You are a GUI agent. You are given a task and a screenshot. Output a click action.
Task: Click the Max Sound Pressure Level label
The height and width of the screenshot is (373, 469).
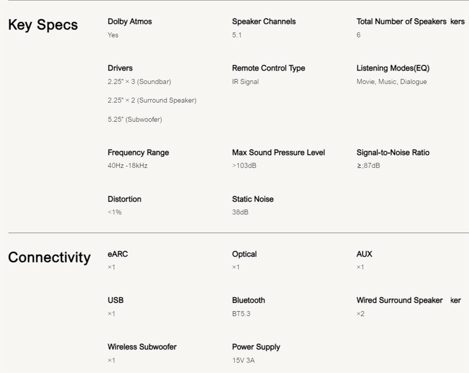pyautogui.click(x=278, y=153)
